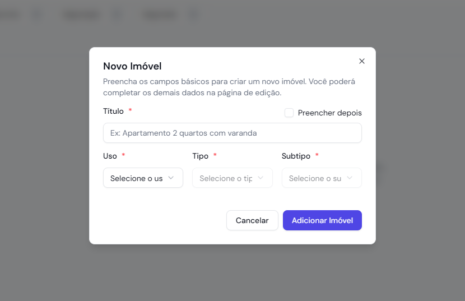Viewport: 465px width, 301px height.
Task: Open the Tipo select box
Action: 232,178
